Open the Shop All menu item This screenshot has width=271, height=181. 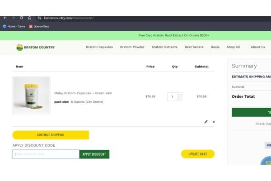click(x=234, y=47)
